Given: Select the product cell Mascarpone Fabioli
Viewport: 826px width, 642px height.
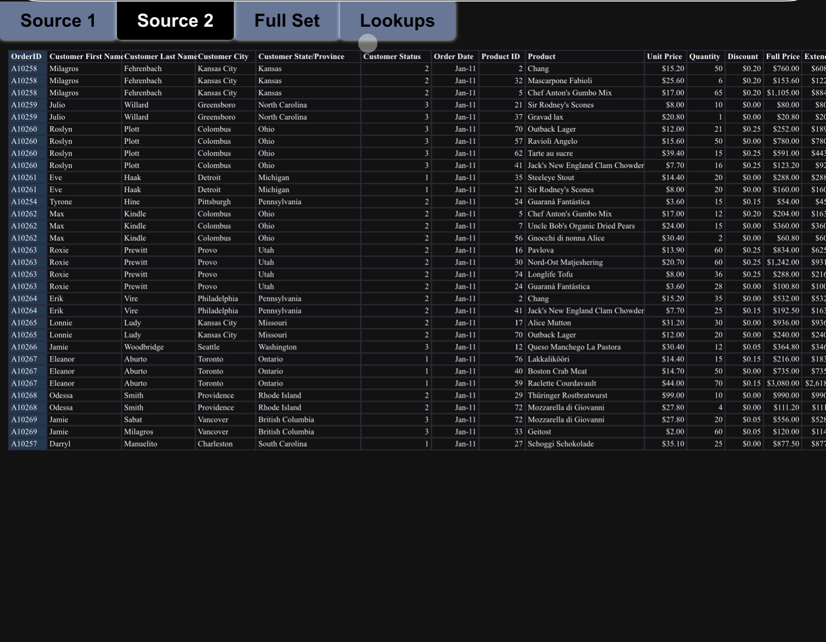Looking at the screenshot, I should point(585,81).
